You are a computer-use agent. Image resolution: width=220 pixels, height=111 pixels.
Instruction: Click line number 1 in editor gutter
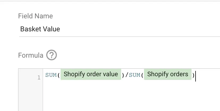pos(39,78)
